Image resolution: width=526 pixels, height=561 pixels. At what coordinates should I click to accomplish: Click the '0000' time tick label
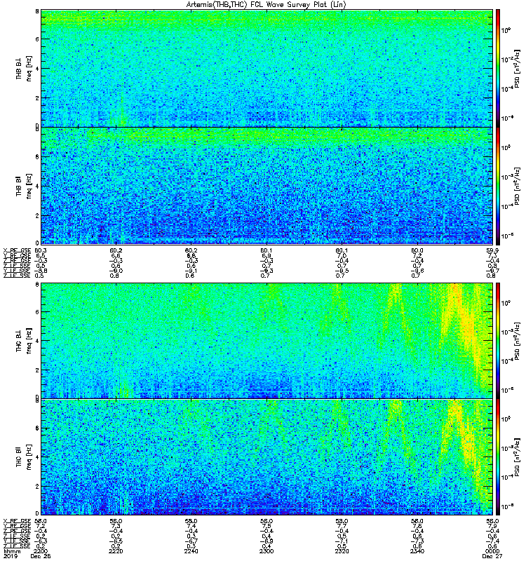(x=492, y=551)
